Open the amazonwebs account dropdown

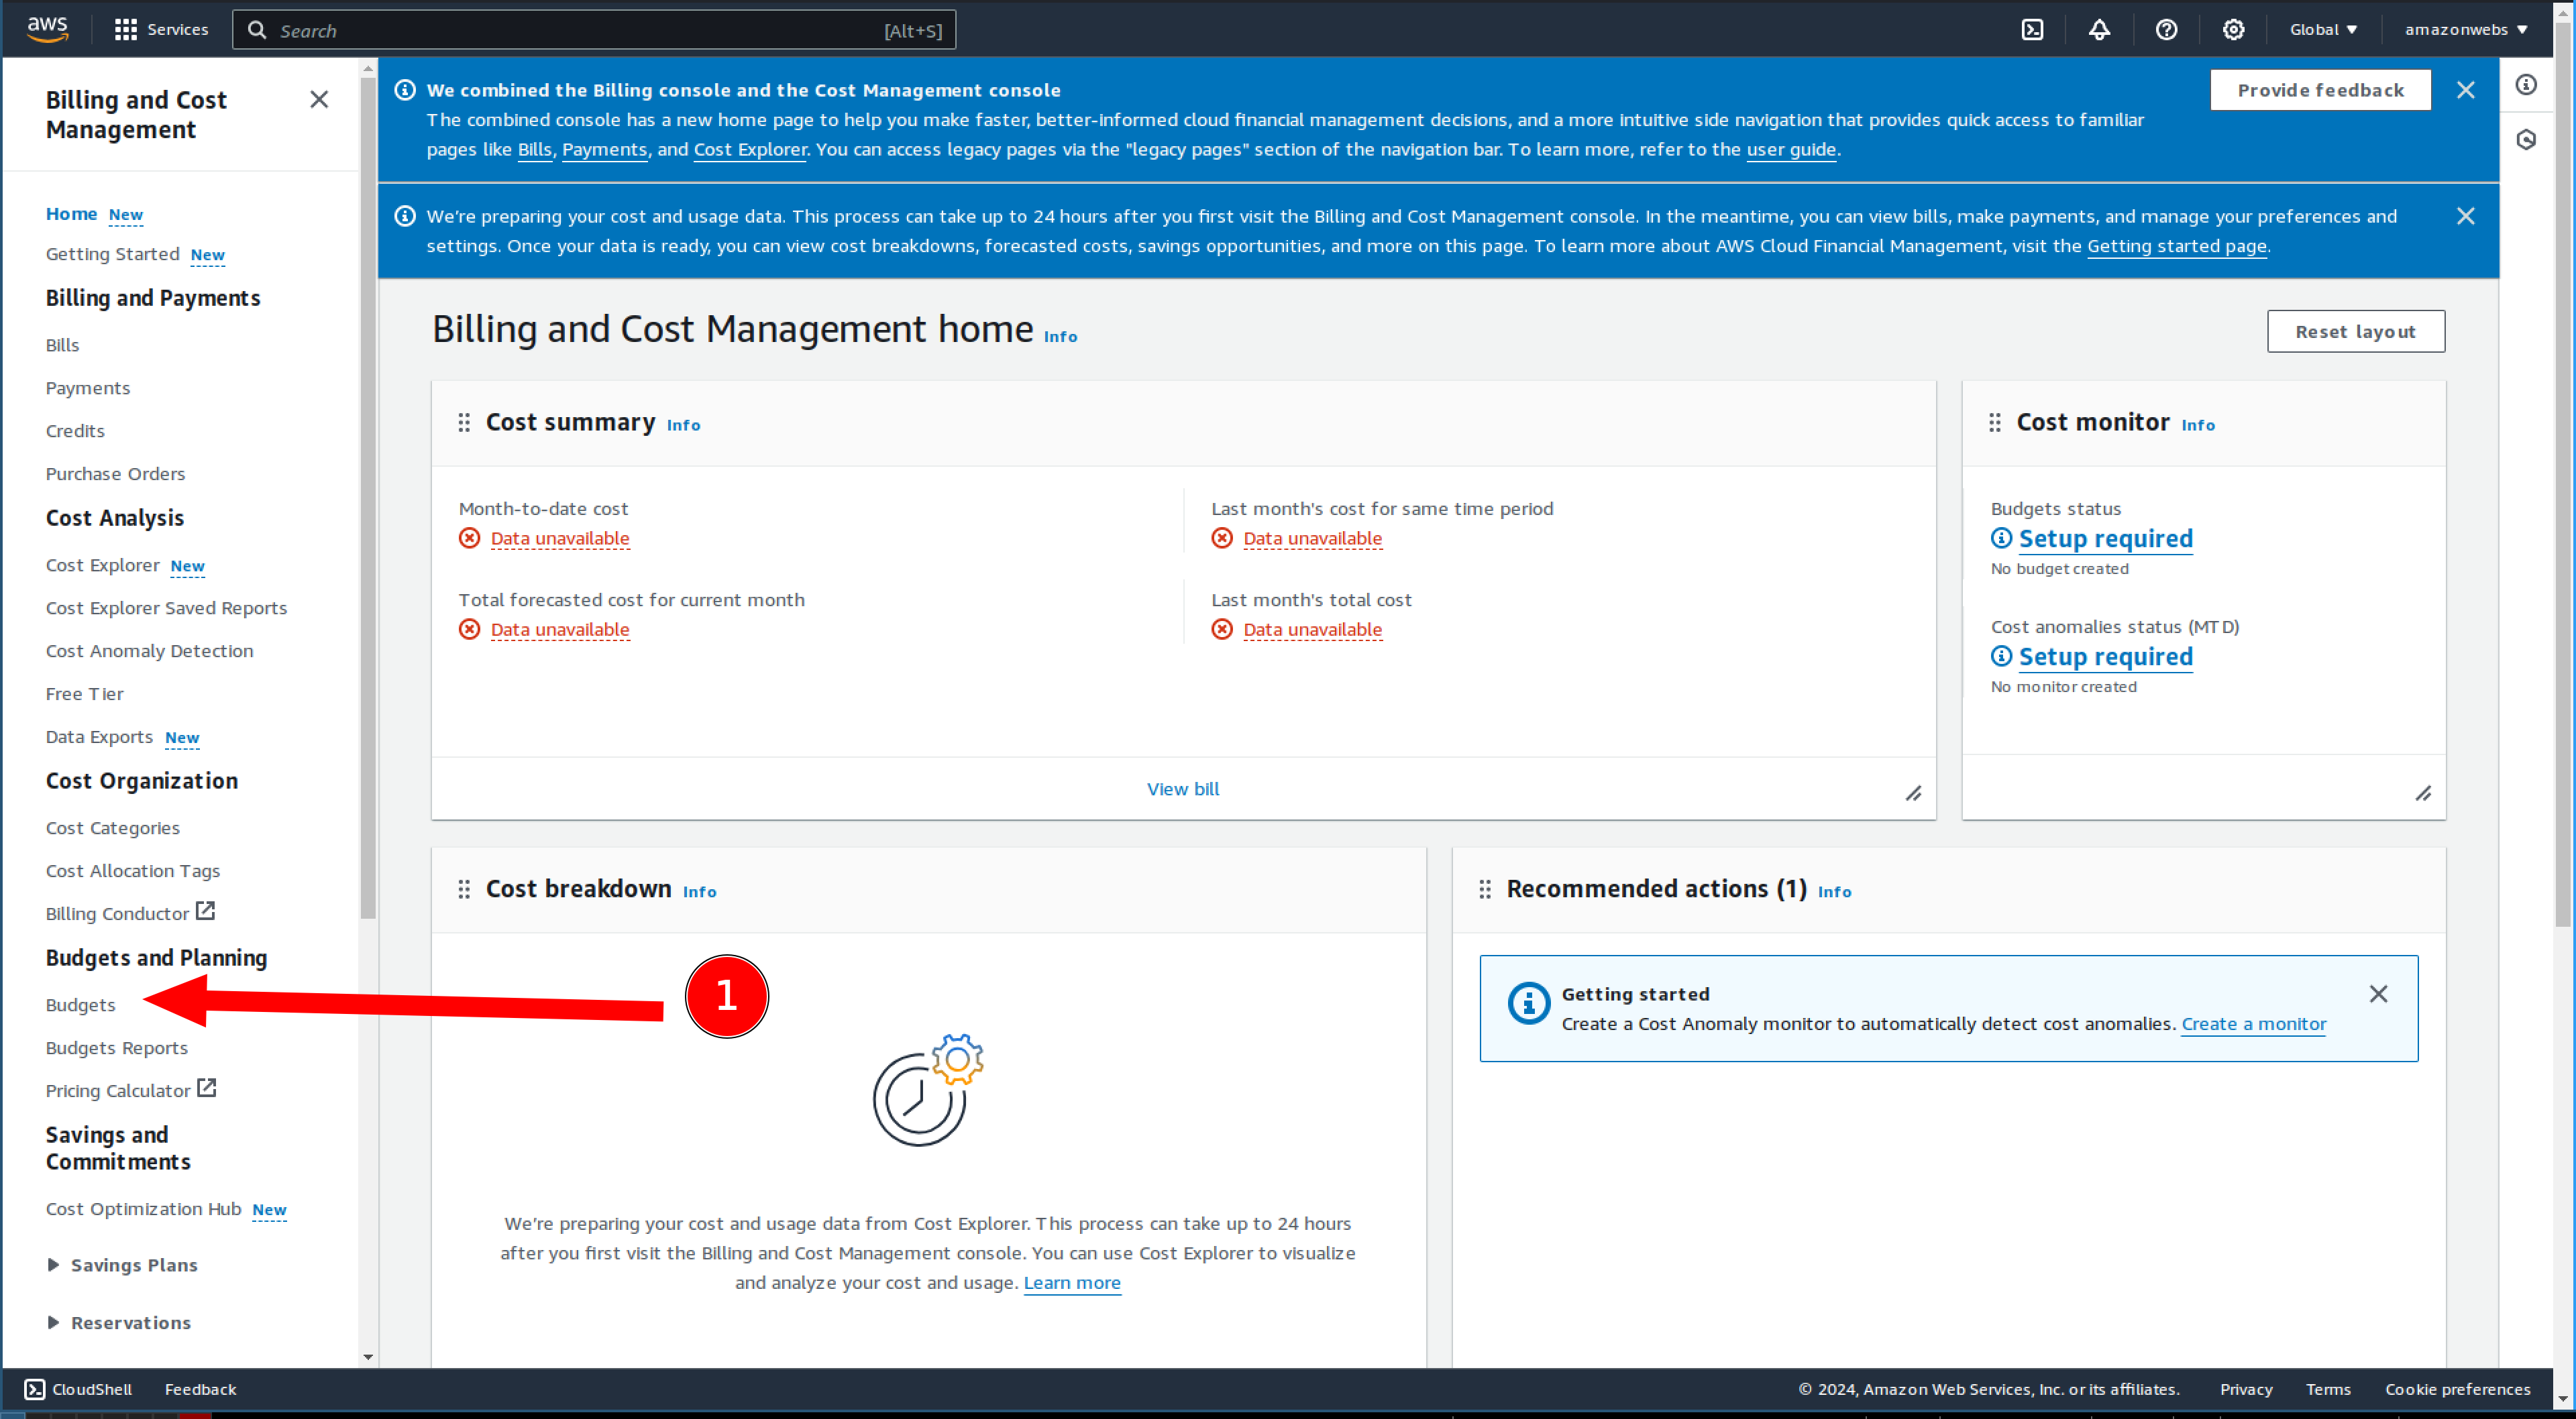pyautogui.click(x=2467, y=30)
